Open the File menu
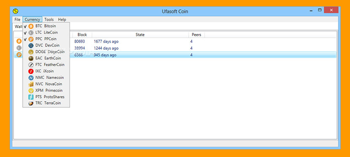350x157 pixels. 17,19
